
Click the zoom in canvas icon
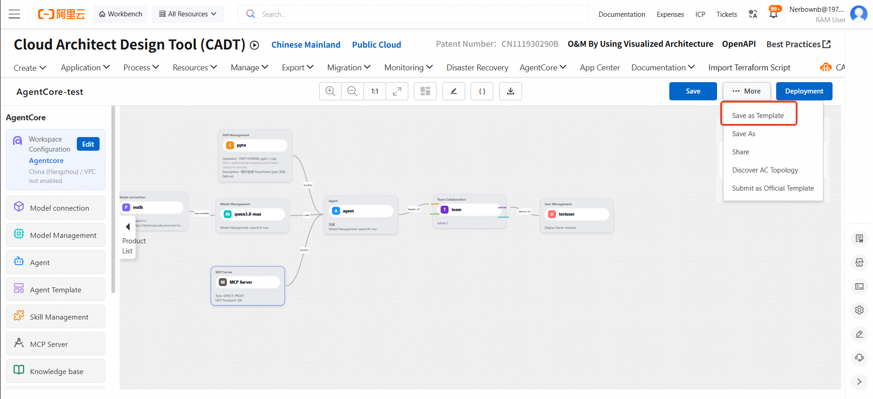point(331,91)
